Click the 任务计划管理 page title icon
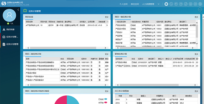This screenshot has width=204, height=104. [25, 11]
